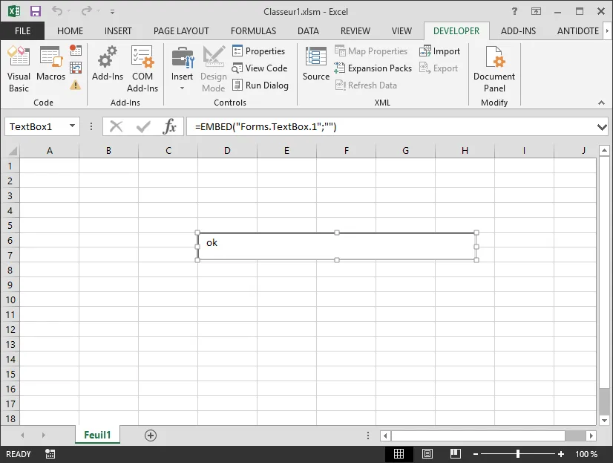This screenshot has height=463, width=613.
Task: Add a new sheet with plus button
Action: pyautogui.click(x=151, y=436)
